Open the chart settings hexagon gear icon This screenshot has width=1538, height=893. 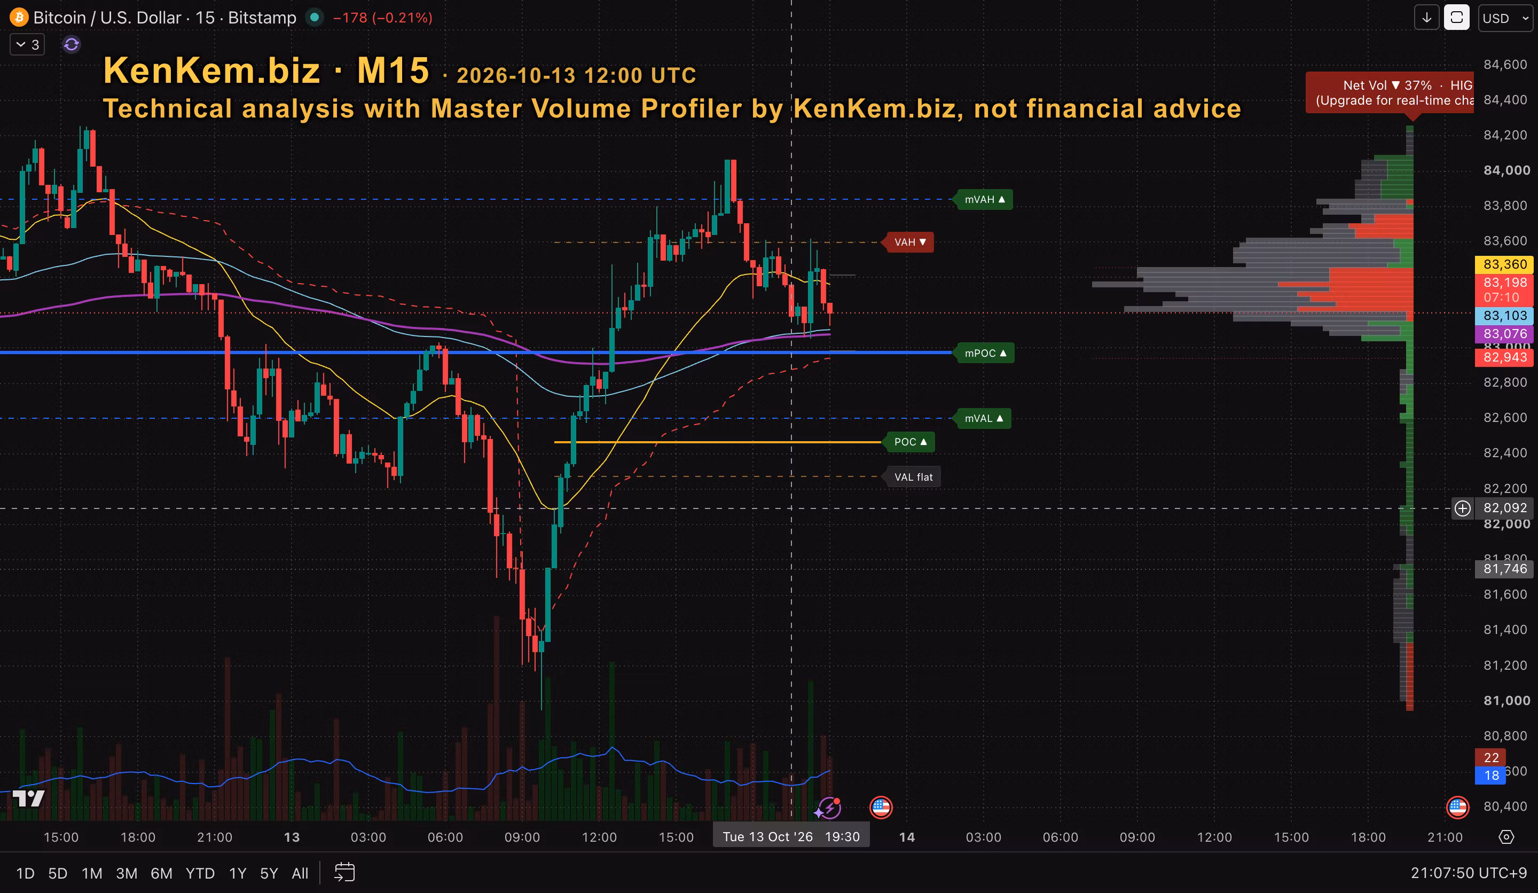(x=1506, y=837)
